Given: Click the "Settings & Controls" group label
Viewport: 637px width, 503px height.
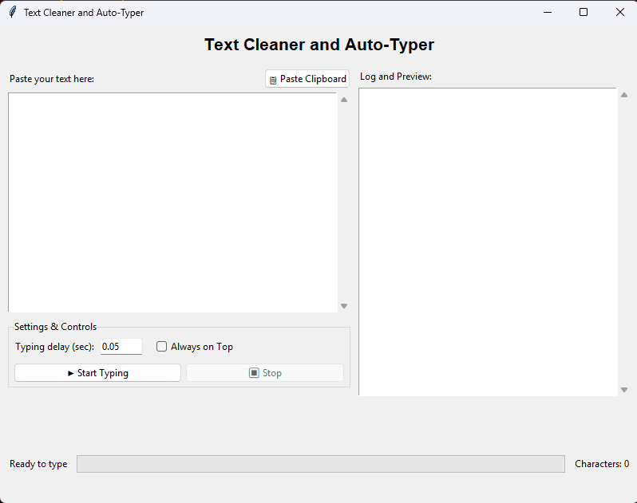Looking at the screenshot, I should click(x=55, y=327).
